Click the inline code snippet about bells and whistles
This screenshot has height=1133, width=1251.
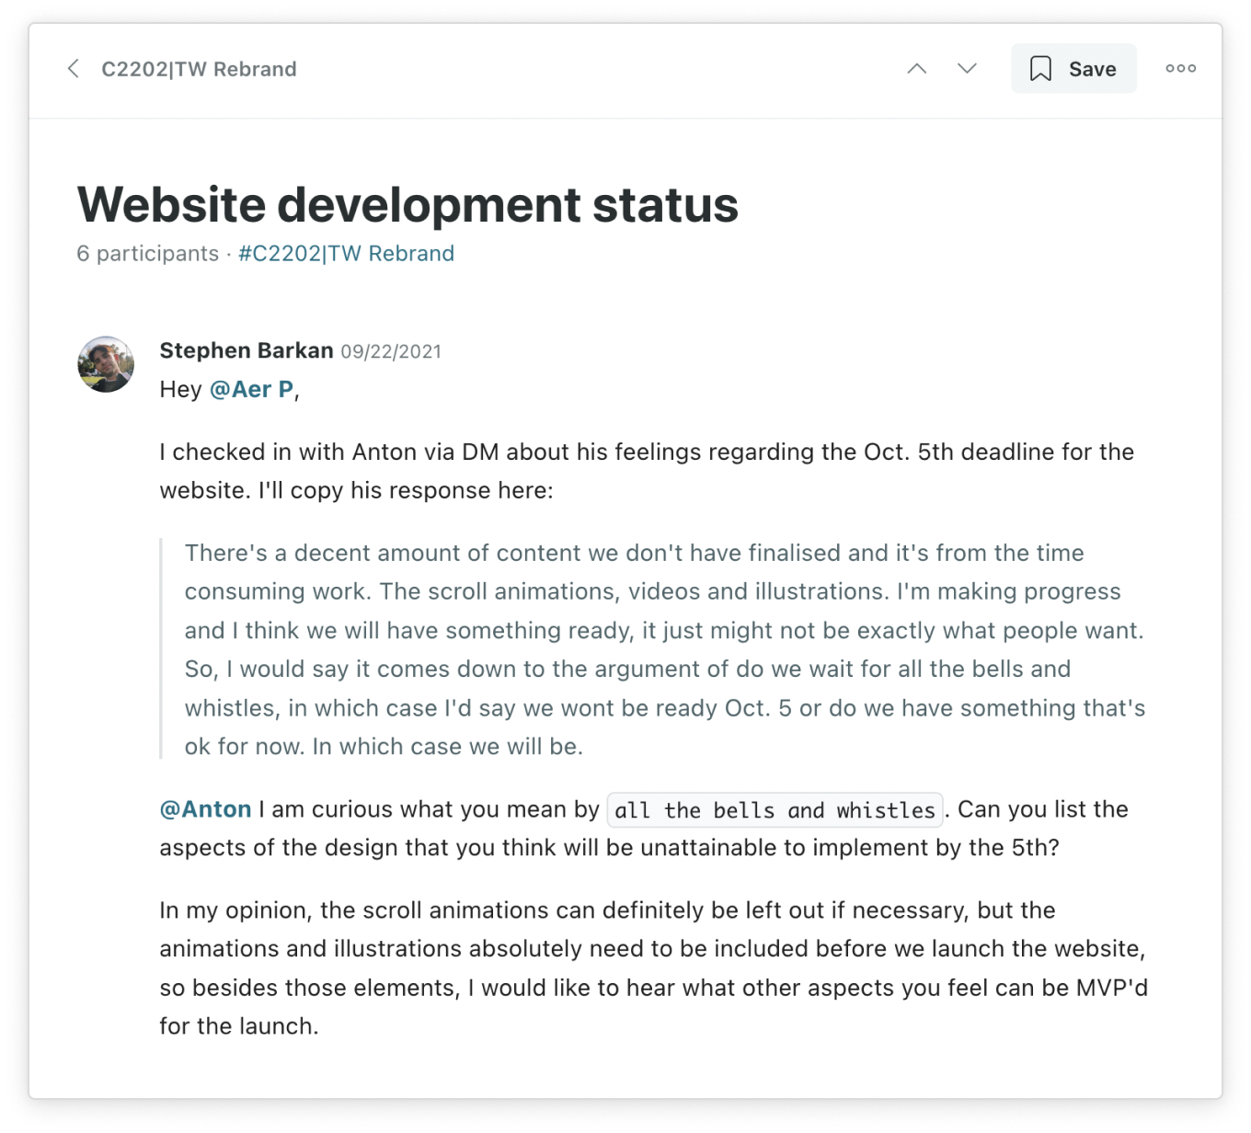pos(774,809)
